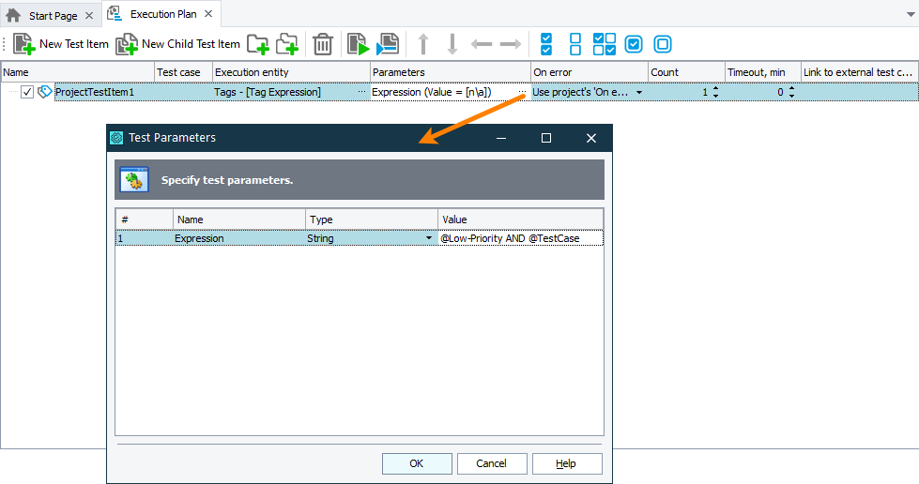Click the Expression name cell in dialog

click(x=239, y=238)
